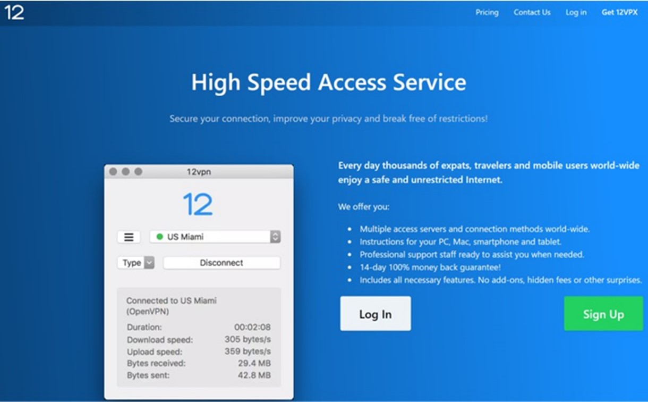
Task: Click the server dropdown stepper arrows
Action: [x=275, y=237]
